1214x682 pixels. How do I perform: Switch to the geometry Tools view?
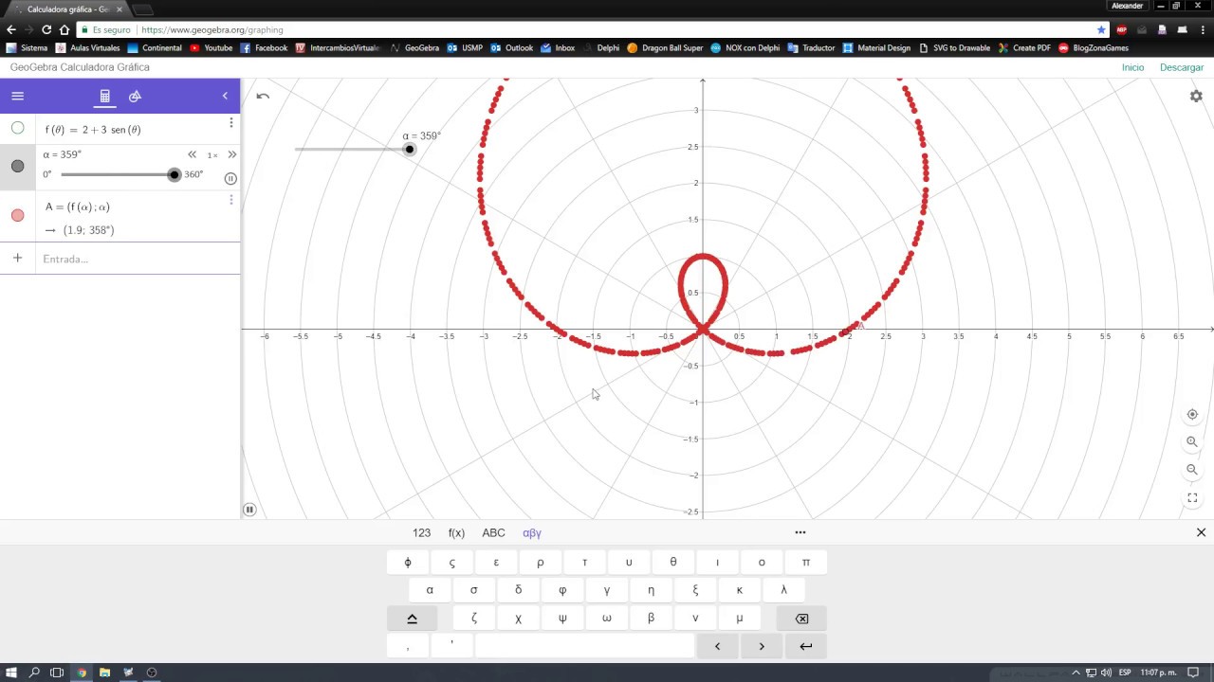[x=135, y=96]
